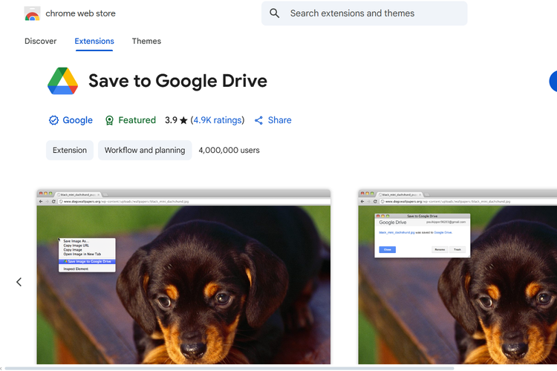Click the horizontal scrollbar at the bottom
The width and height of the screenshot is (557, 371).
(x=229, y=369)
